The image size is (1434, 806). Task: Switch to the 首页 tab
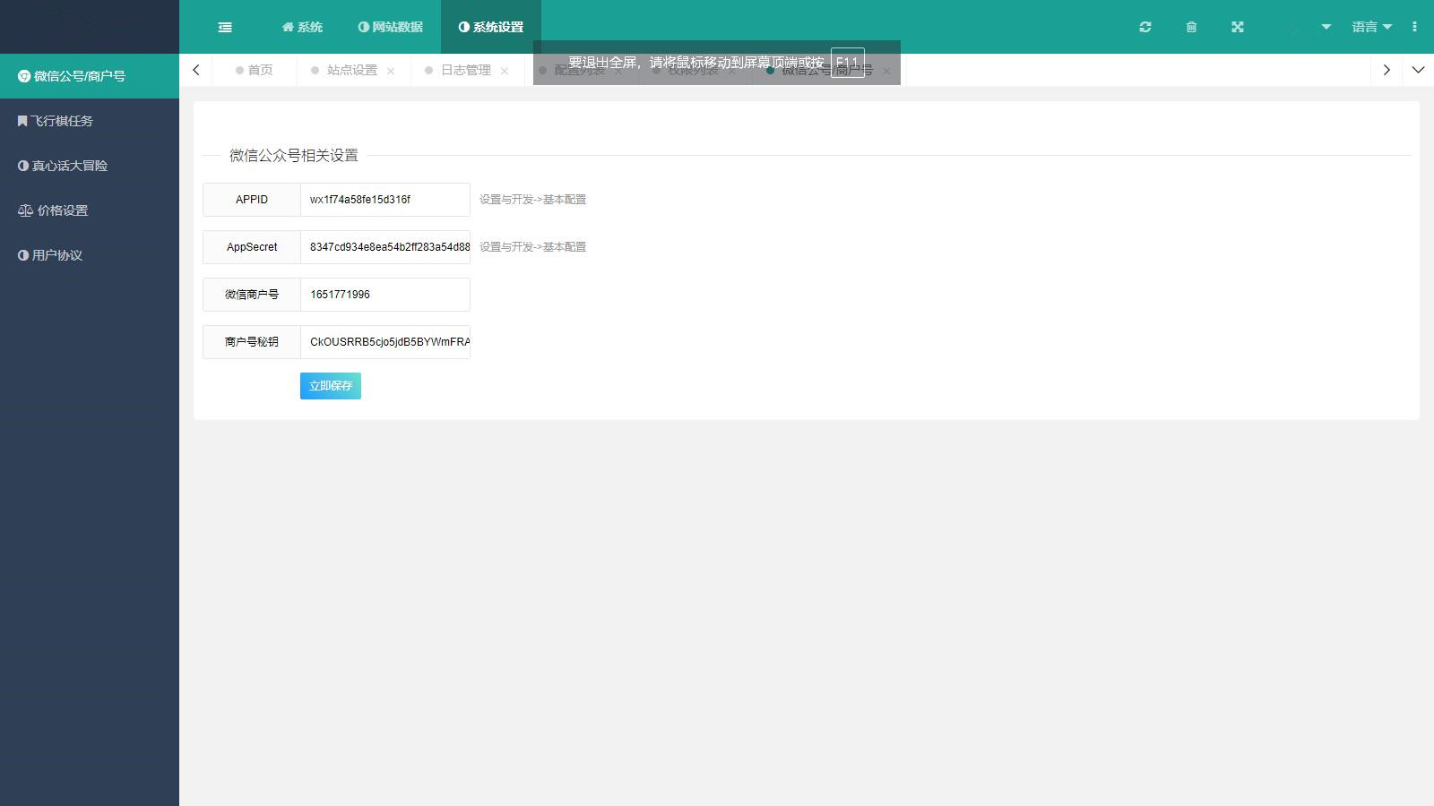255,70
